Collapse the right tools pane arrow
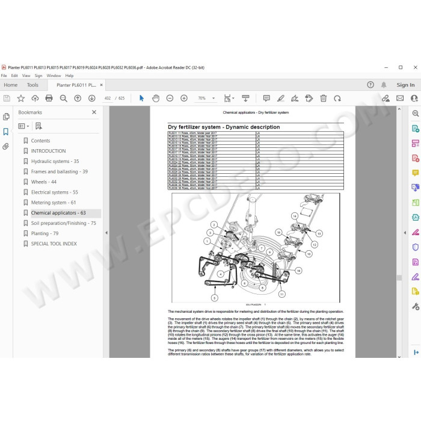Screen dimensions: 421x421 coord(405,233)
